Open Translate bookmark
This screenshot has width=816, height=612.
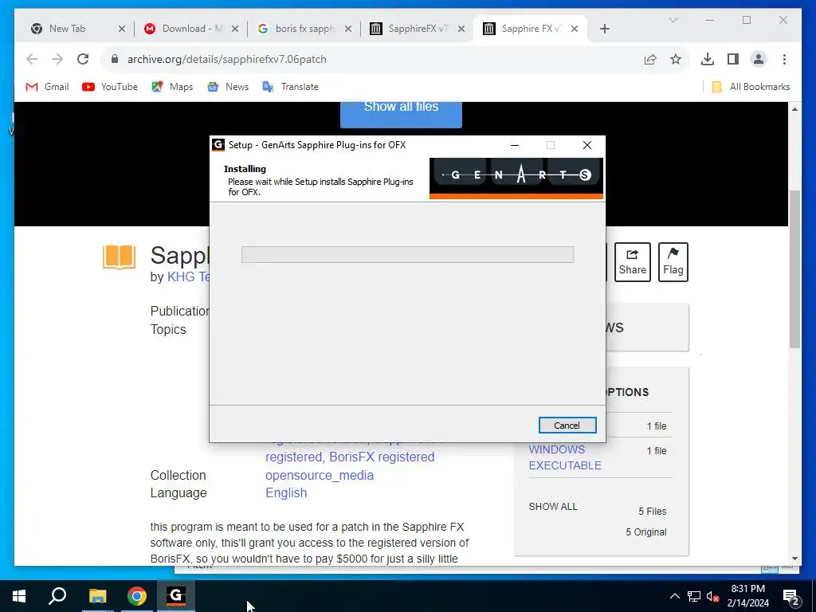click(291, 87)
